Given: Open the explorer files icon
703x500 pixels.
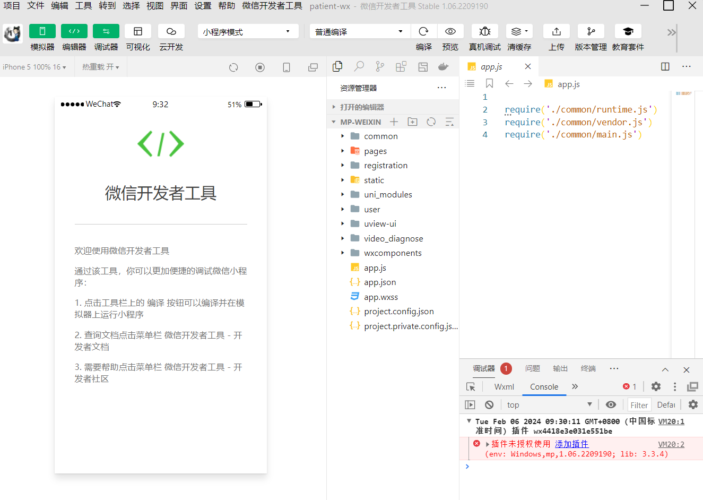Looking at the screenshot, I should (x=337, y=66).
